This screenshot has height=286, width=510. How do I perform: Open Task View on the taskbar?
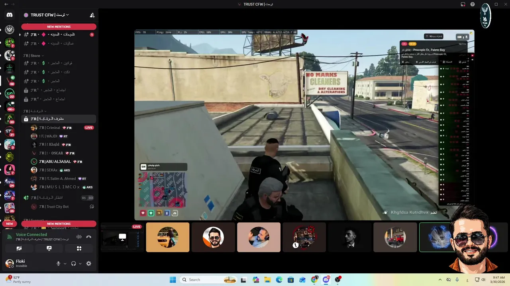[x=243, y=280]
